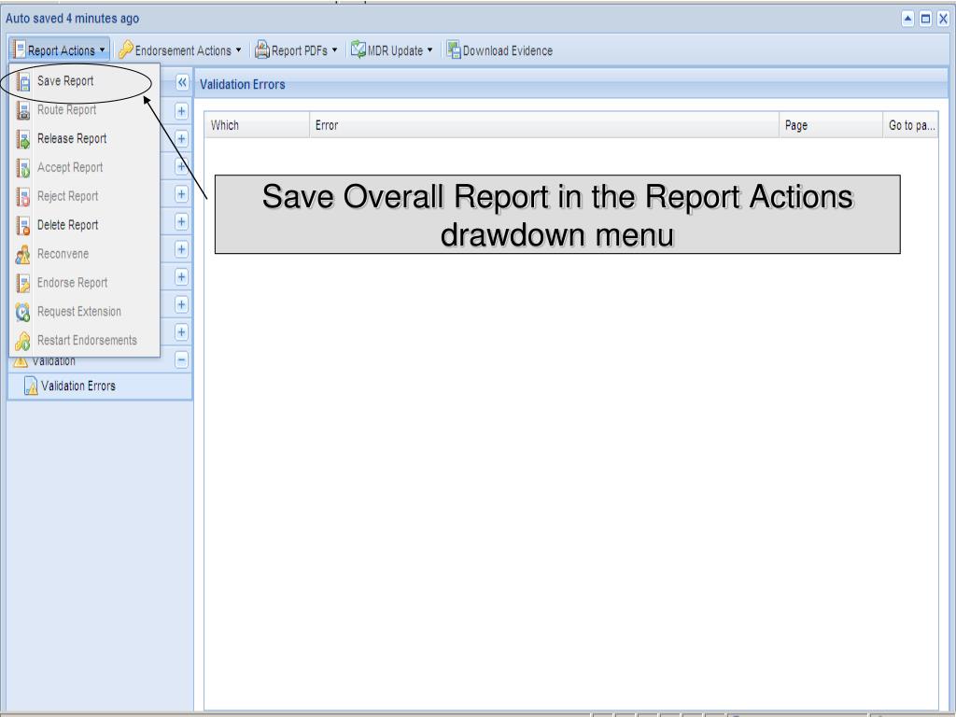Expand the section beside Release Report
The image size is (956, 717).
[x=182, y=139]
